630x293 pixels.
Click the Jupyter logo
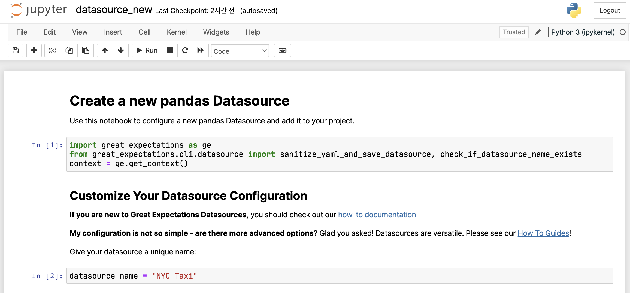point(38,10)
